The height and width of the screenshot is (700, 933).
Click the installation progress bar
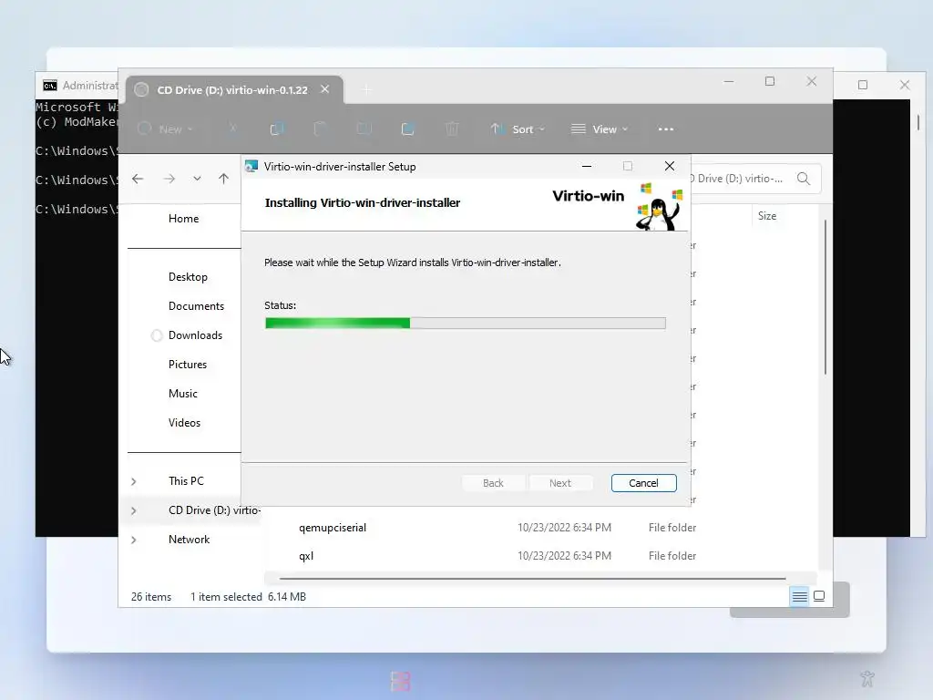pyautogui.click(x=466, y=324)
